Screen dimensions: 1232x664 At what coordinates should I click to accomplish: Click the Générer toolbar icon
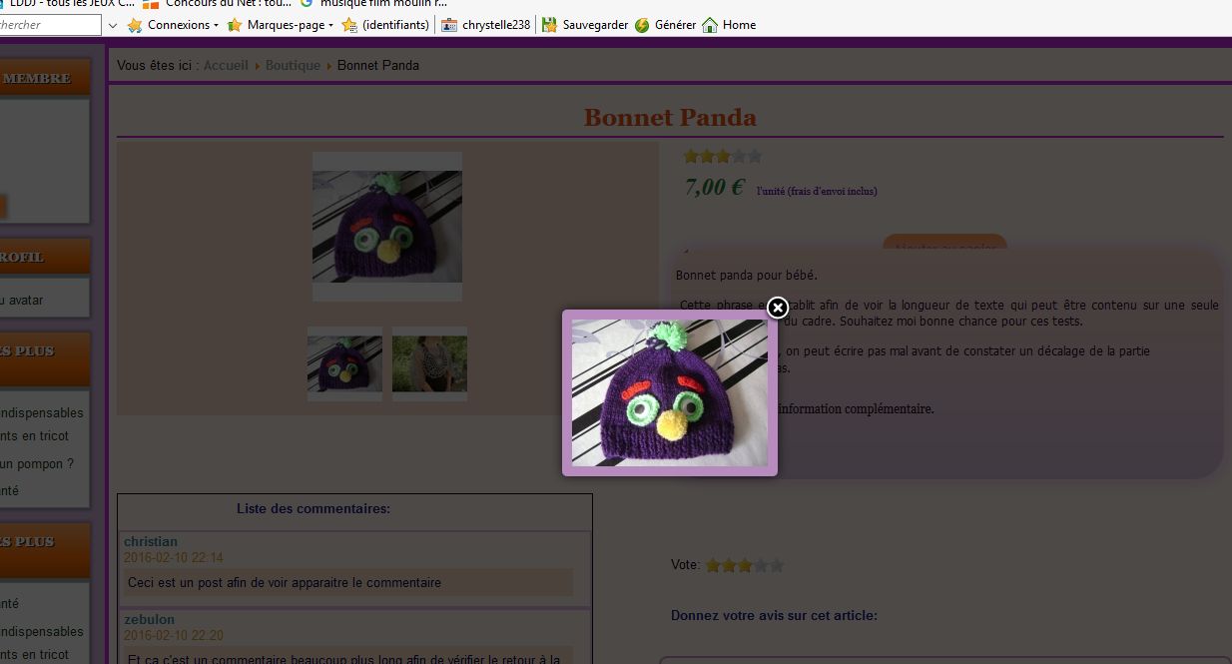coord(642,25)
